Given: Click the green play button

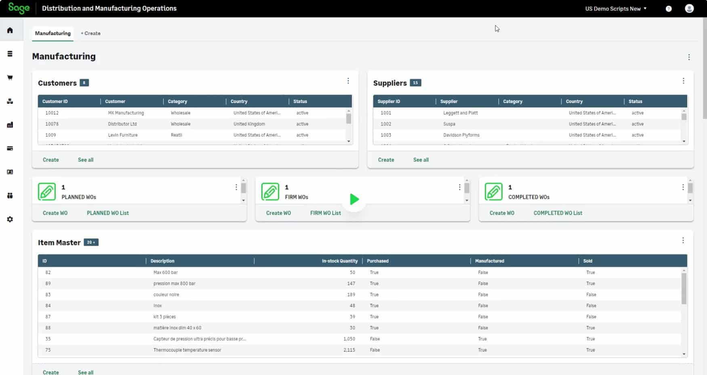Looking at the screenshot, I should pos(354,199).
